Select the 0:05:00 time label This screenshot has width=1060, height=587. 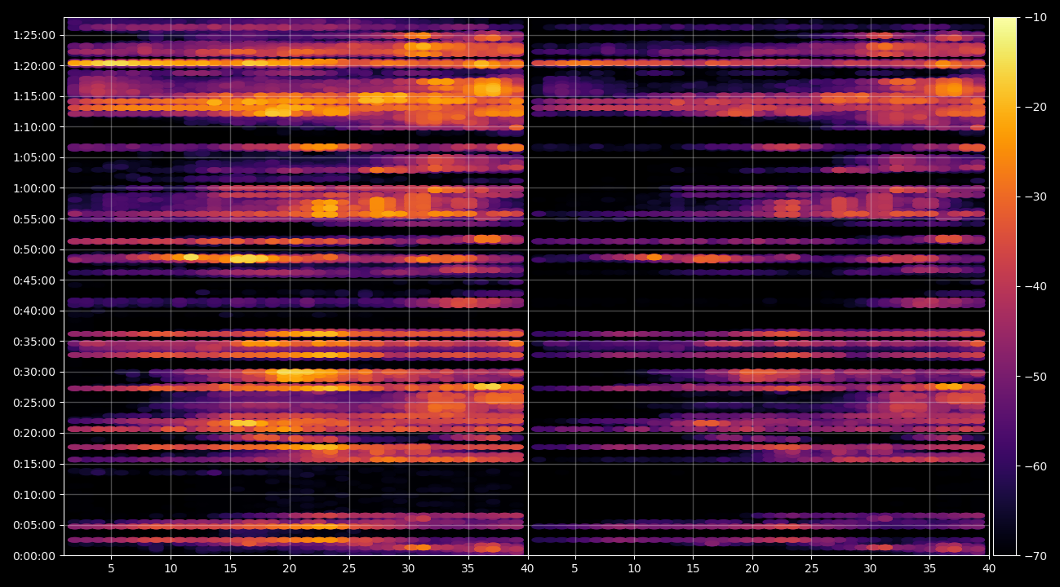point(34,525)
